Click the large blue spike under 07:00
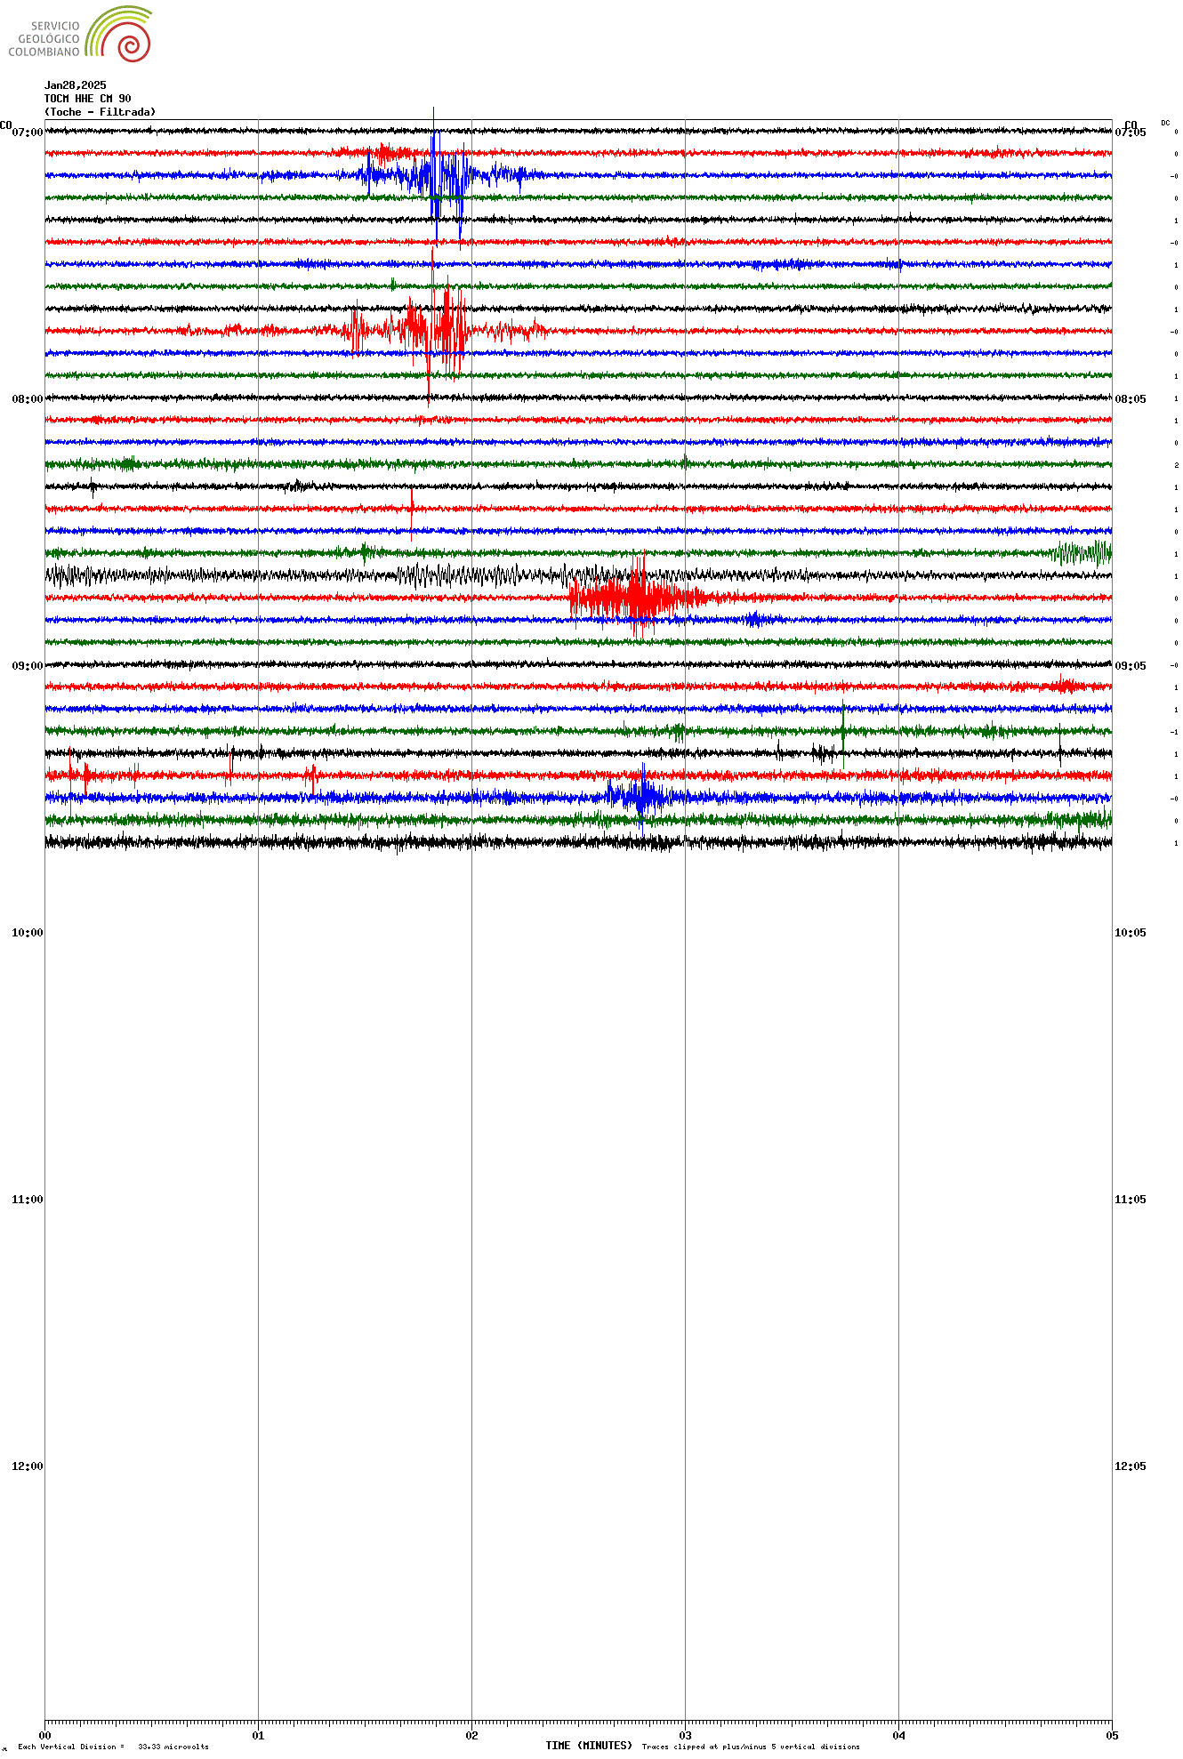Image resolution: width=1183 pixels, height=1759 pixels. click(435, 176)
